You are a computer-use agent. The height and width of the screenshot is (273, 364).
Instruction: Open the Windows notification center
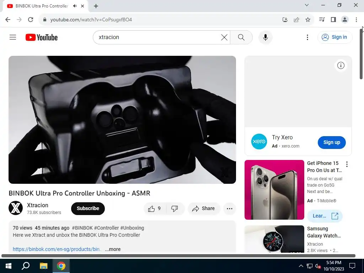coord(352,266)
